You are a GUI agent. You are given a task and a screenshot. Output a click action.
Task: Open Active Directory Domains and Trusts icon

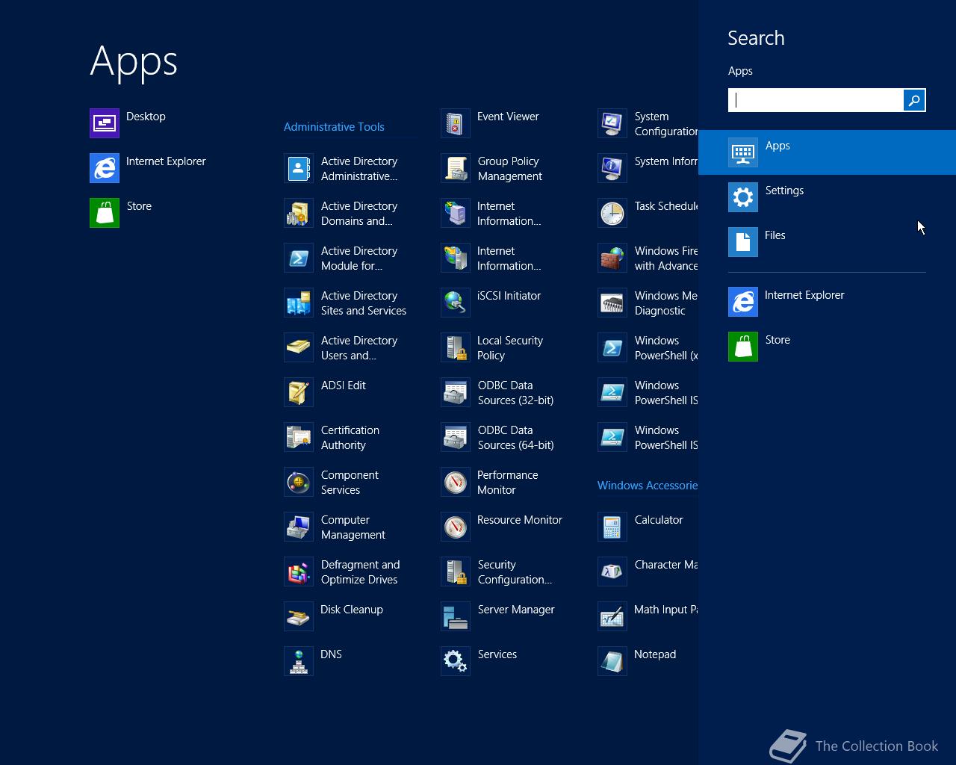tap(299, 213)
